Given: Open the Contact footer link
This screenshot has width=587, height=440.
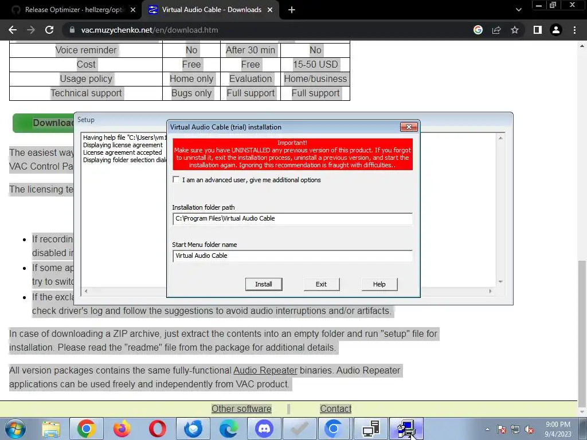Looking at the screenshot, I should [x=336, y=408].
